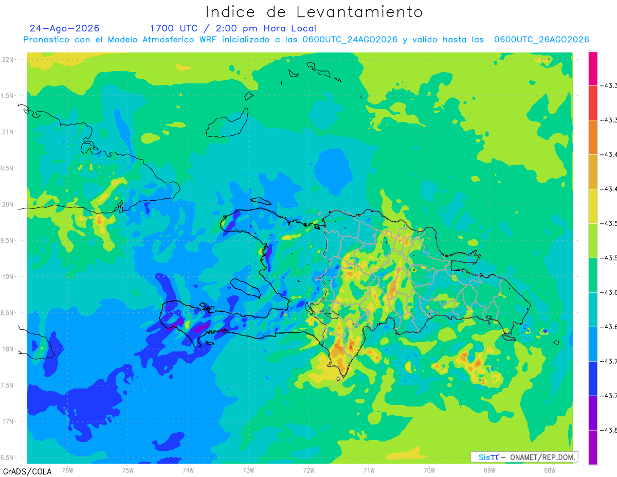Pick the dark orange legend swatch
617x477 pixels.
pyautogui.click(x=593, y=137)
